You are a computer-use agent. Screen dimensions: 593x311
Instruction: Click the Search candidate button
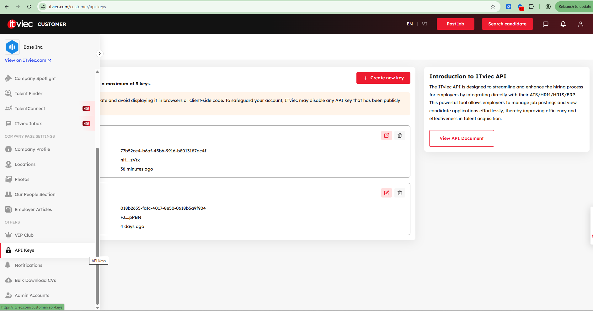[507, 24]
